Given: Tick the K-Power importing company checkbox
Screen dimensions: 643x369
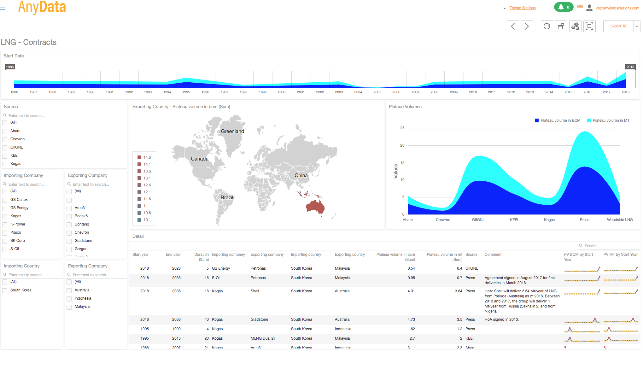Looking at the screenshot, I should click(5, 224).
